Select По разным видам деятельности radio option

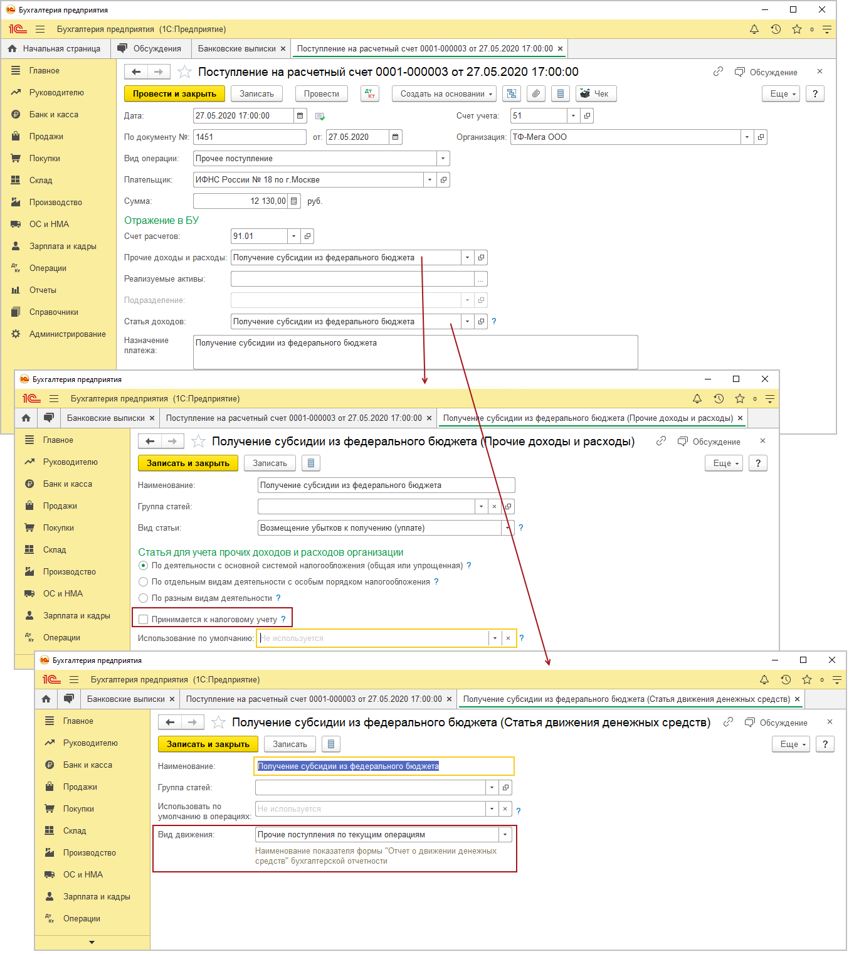(x=144, y=598)
